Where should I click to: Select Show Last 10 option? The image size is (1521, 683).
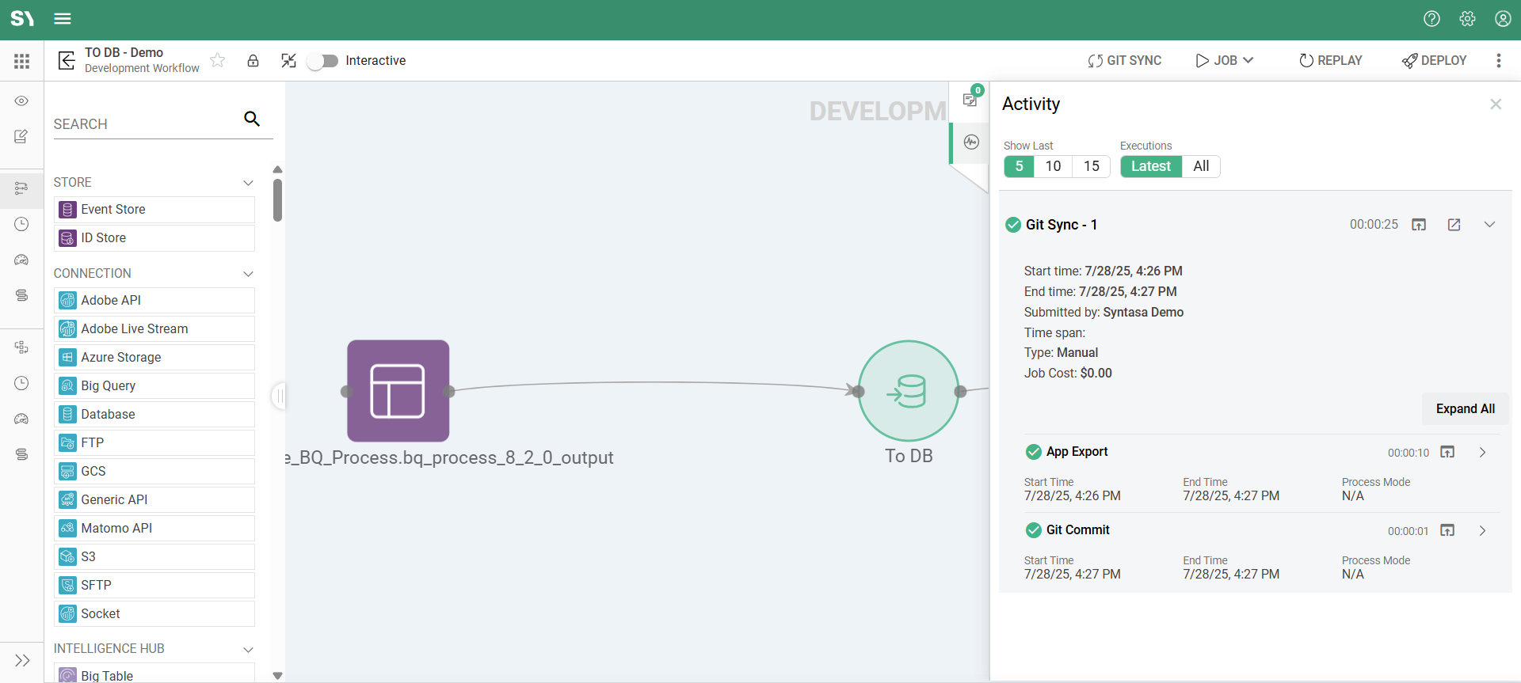(1053, 166)
